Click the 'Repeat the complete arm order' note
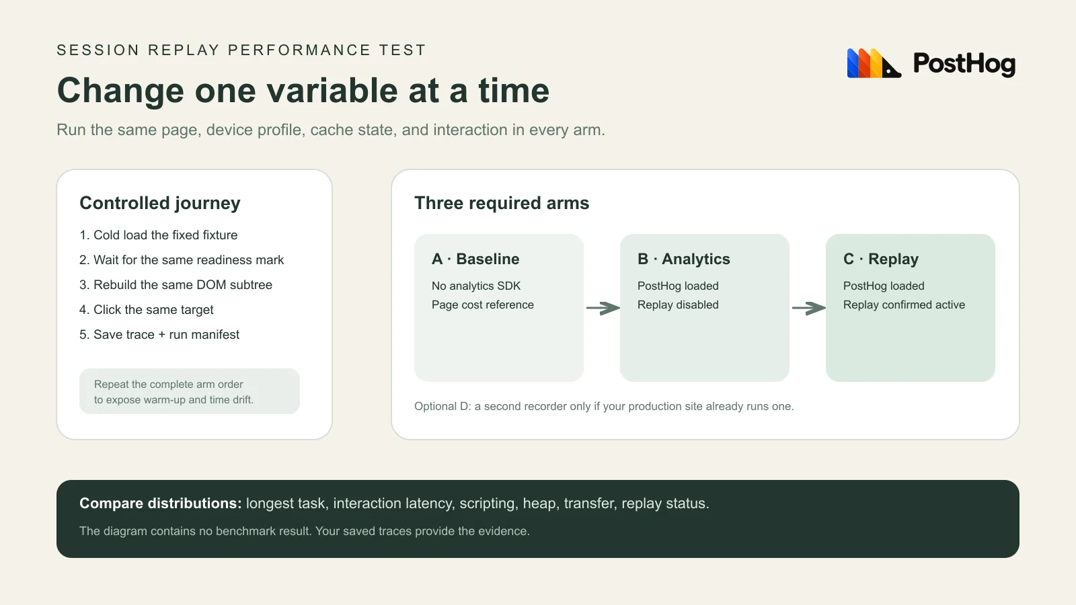This screenshot has height=605, width=1076. (x=190, y=391)
